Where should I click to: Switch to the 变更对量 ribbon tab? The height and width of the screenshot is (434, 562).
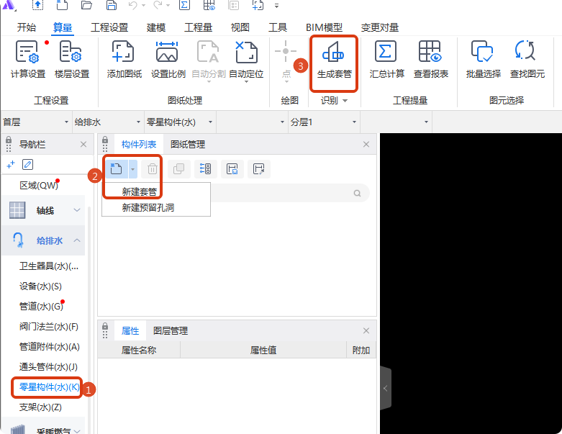point(379,27)
